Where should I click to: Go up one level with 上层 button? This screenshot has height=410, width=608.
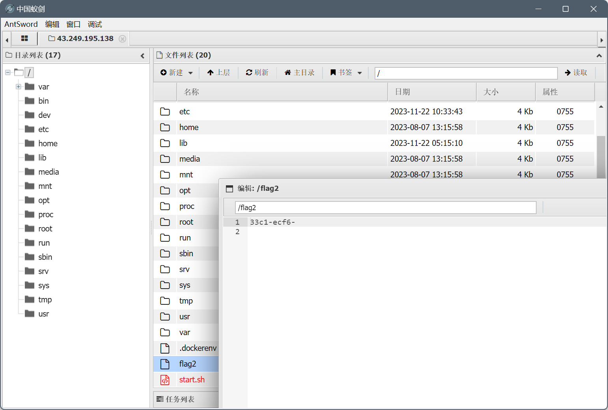coord(218,73)
